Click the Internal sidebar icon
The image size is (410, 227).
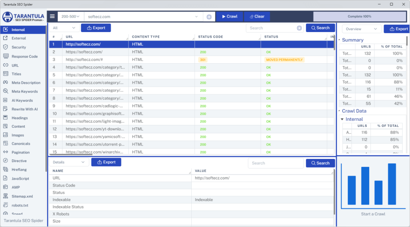coord(6,30)
